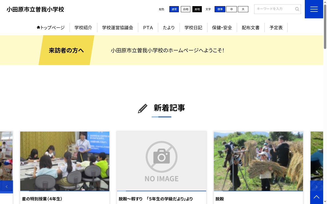
Task: Click the back-to-top arrow button
Action: coord(317,197)
